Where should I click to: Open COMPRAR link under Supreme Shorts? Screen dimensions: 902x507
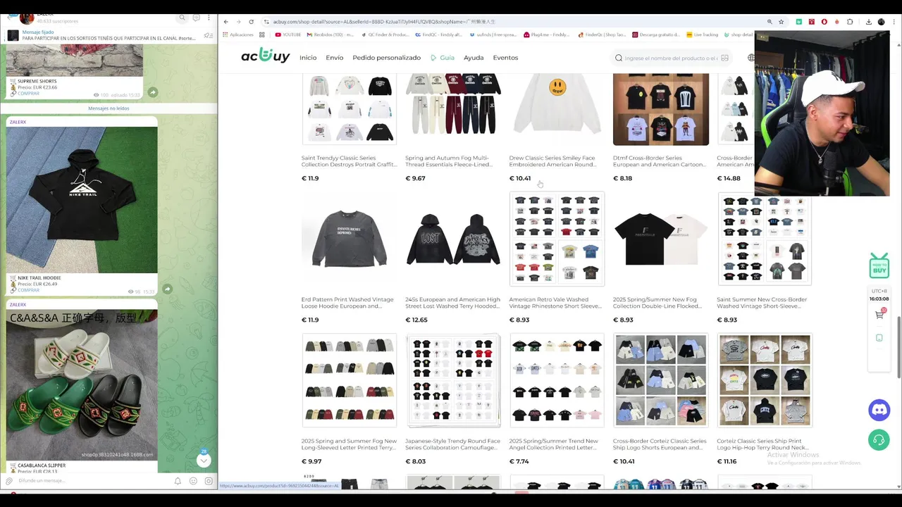[x=28, y=94]
